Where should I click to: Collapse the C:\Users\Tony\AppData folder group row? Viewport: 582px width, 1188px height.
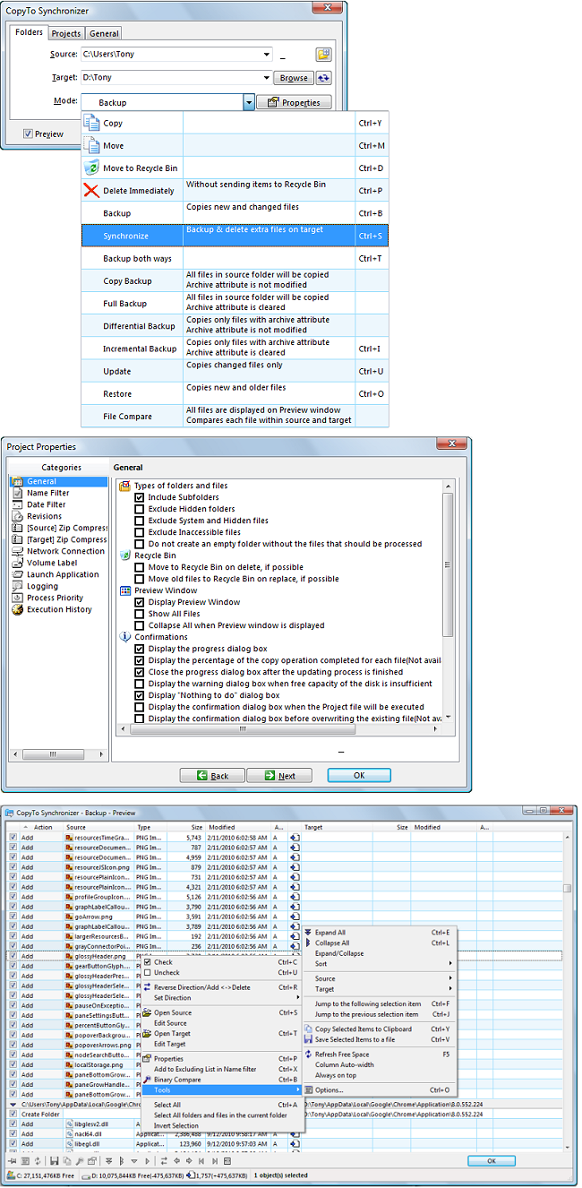[x=13, y=1105]
